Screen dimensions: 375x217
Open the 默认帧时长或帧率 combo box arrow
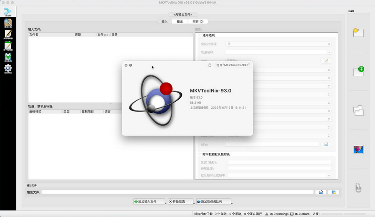pos(329,175)
